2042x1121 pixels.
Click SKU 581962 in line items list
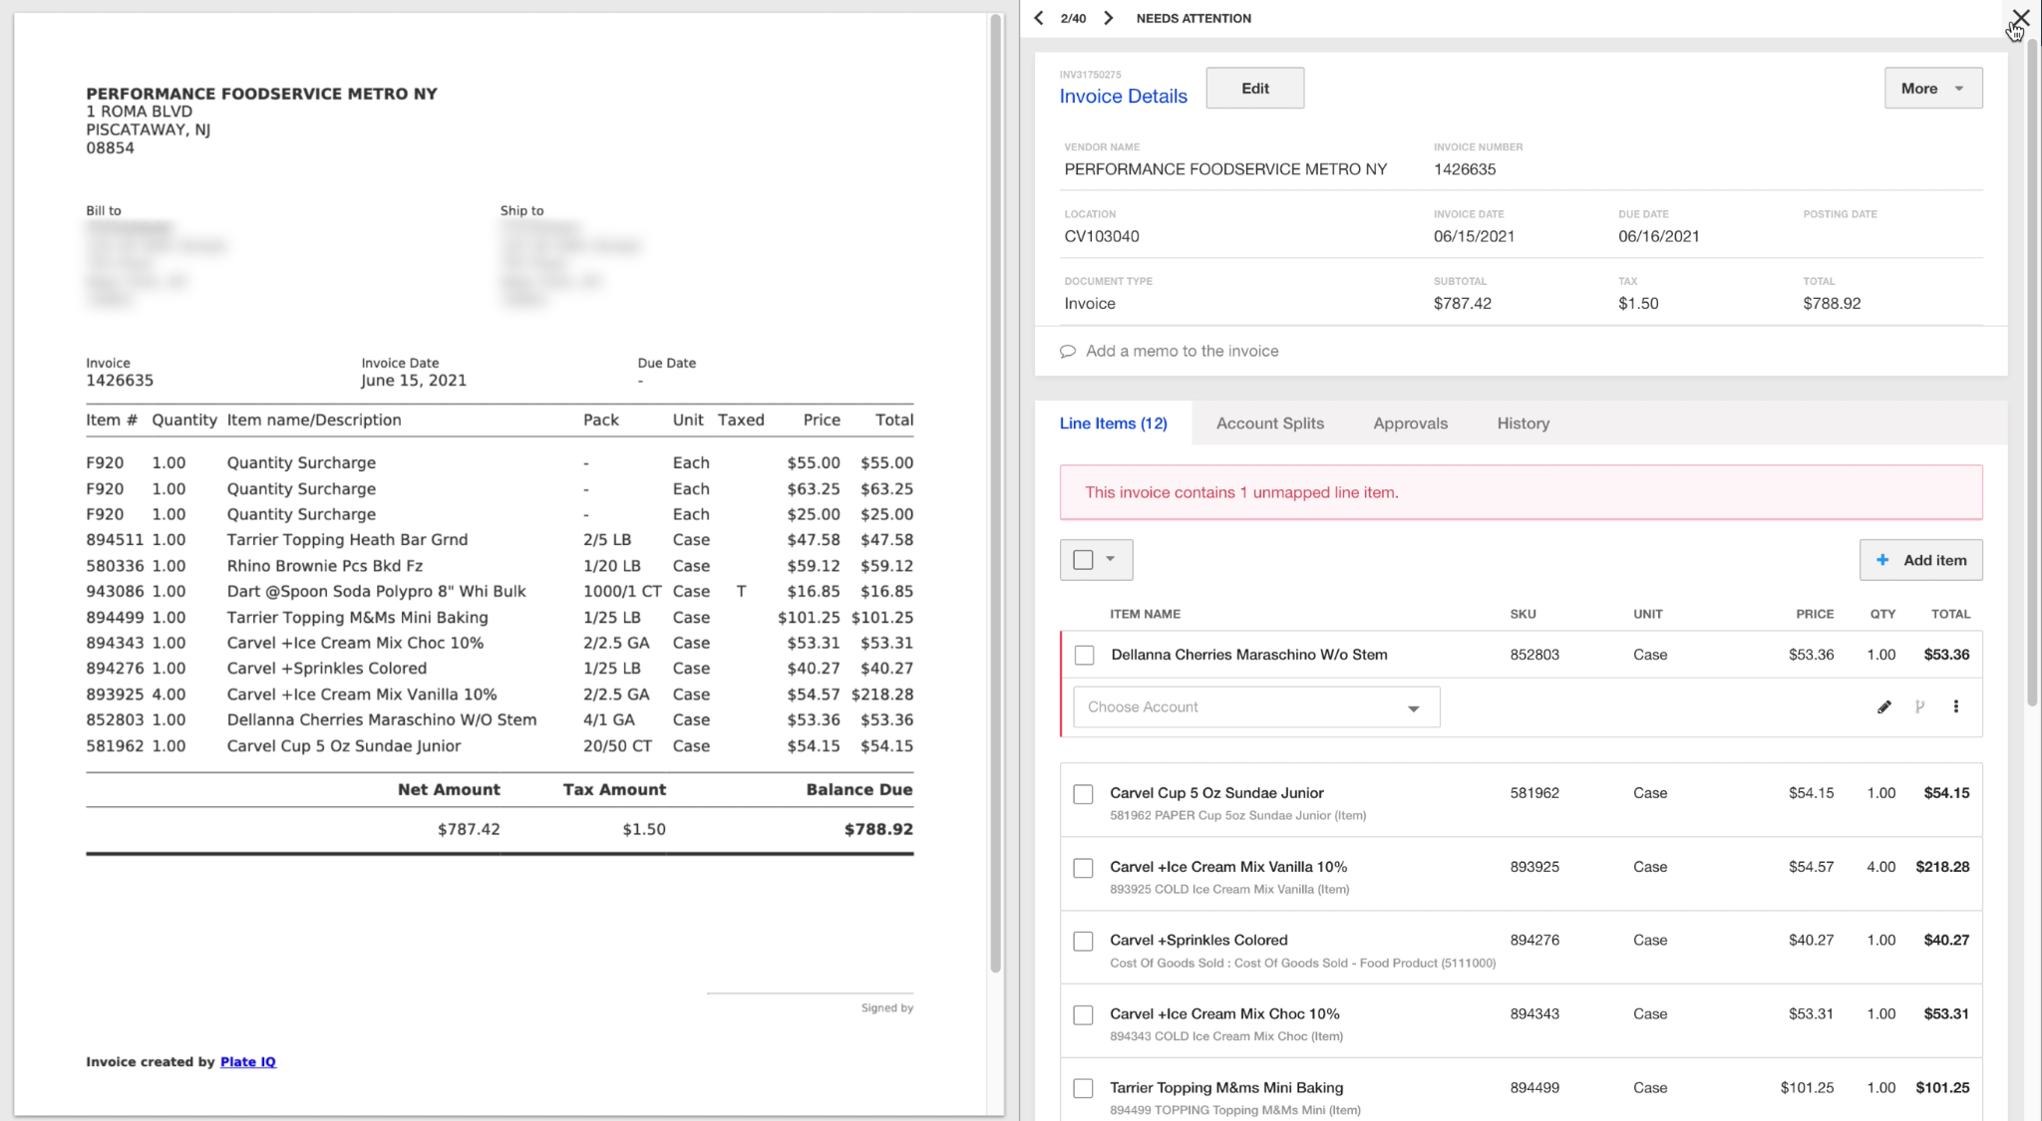(x=1534, y=793)
